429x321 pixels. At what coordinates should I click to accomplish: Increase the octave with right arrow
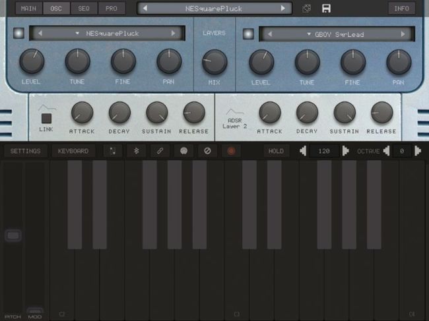pos(417,151)
